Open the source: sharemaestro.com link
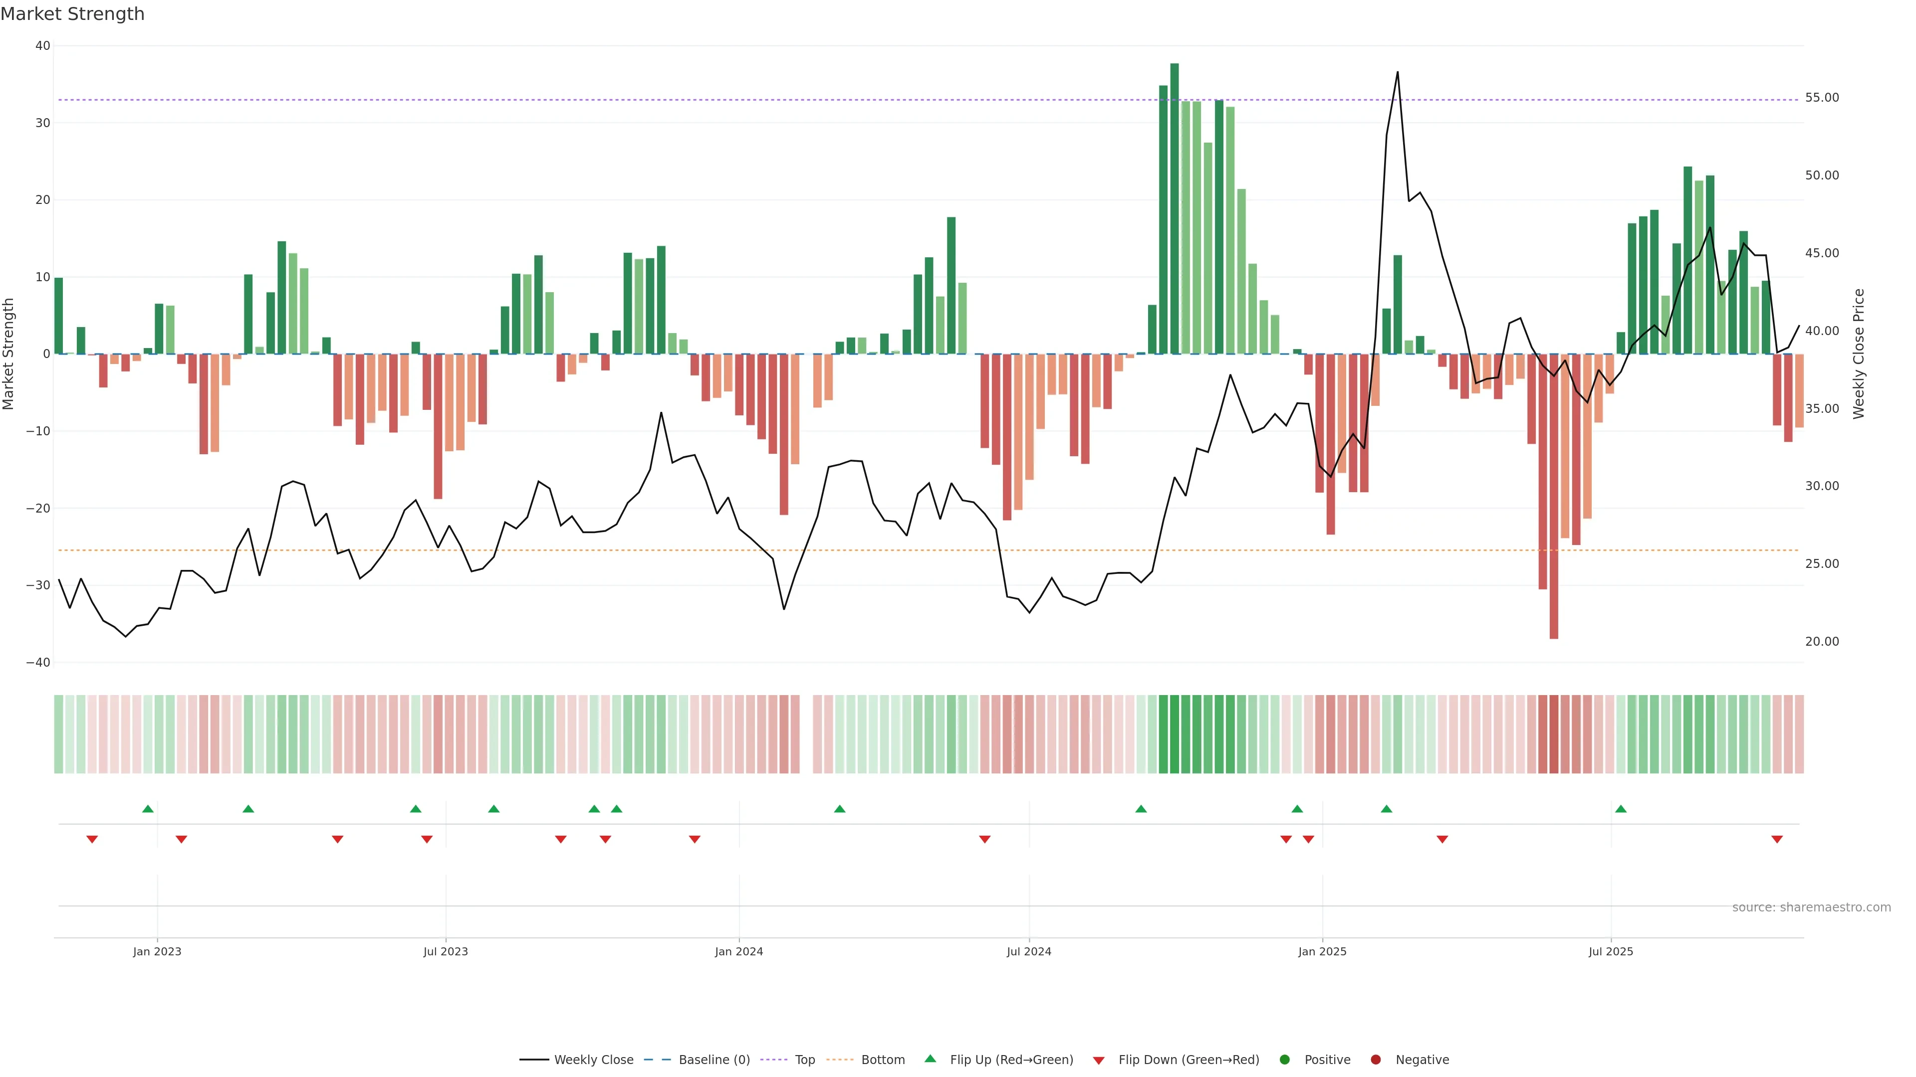Image resolution: width=1916 pixels, height=1077 pixels. 1811,907
